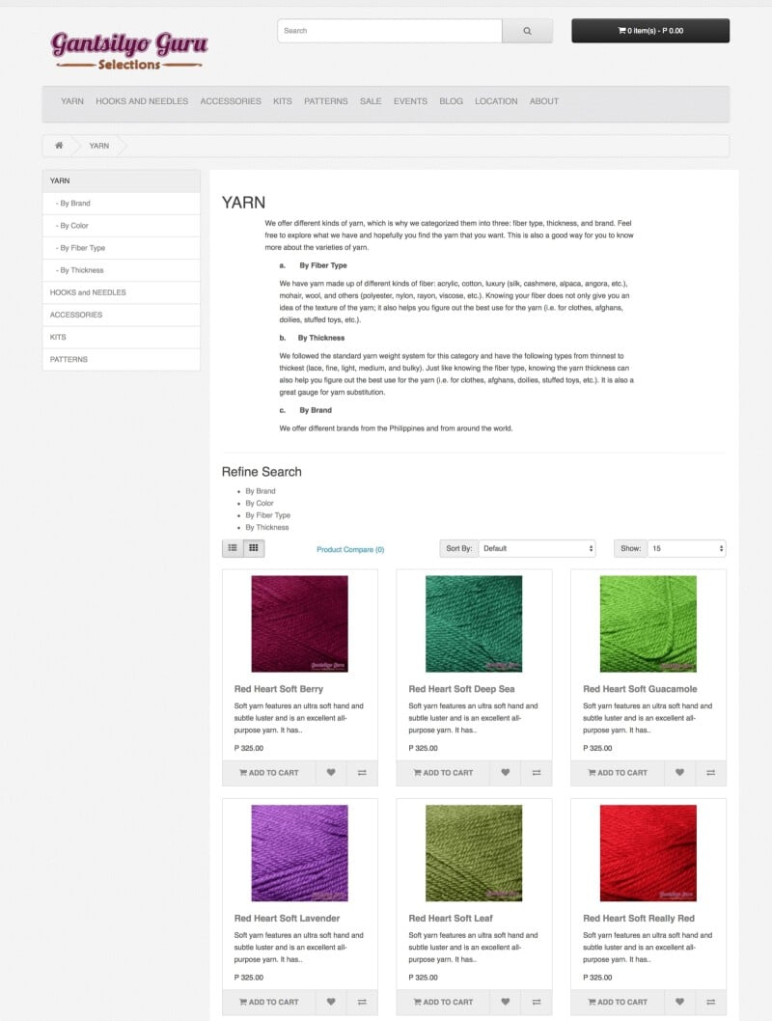Select By Thickness in the sidebar
Screen dimensions: 772x1021
click(x=121, y=270)
